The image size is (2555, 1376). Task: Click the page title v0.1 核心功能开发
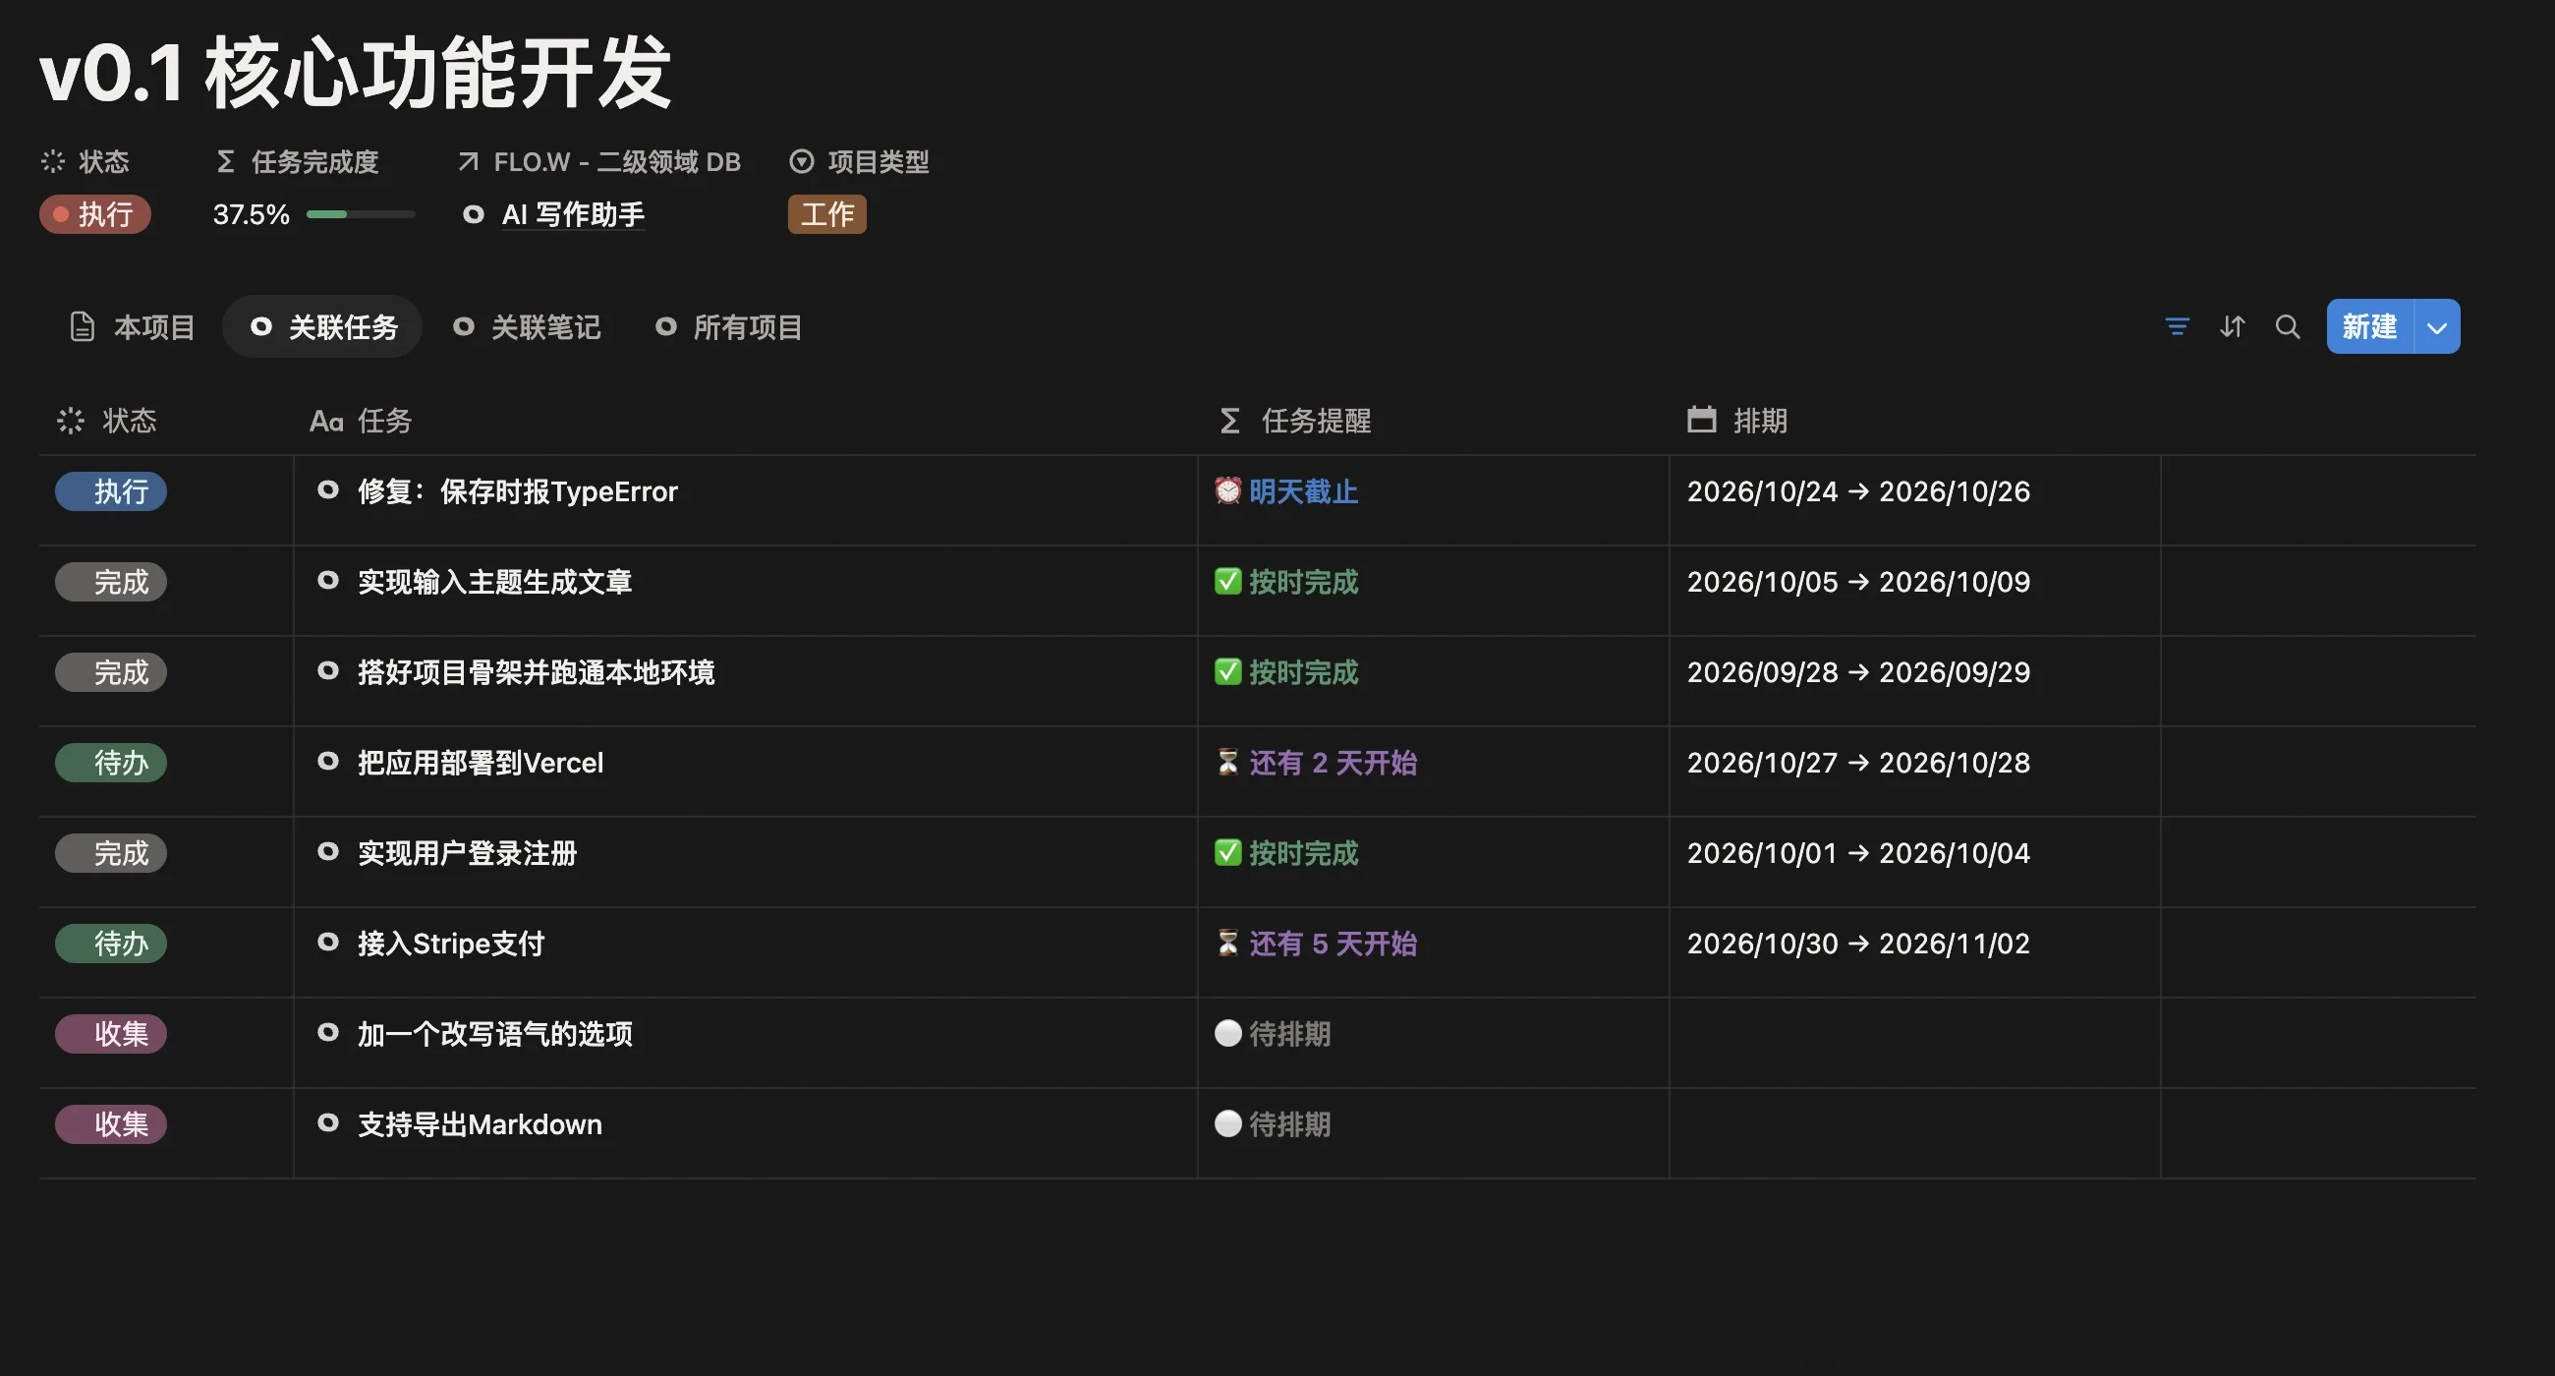pyautogui.click(x=356, y=74)
